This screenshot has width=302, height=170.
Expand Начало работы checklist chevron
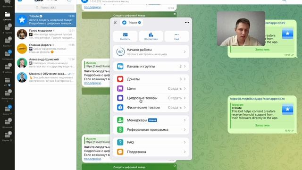point(185,51)
